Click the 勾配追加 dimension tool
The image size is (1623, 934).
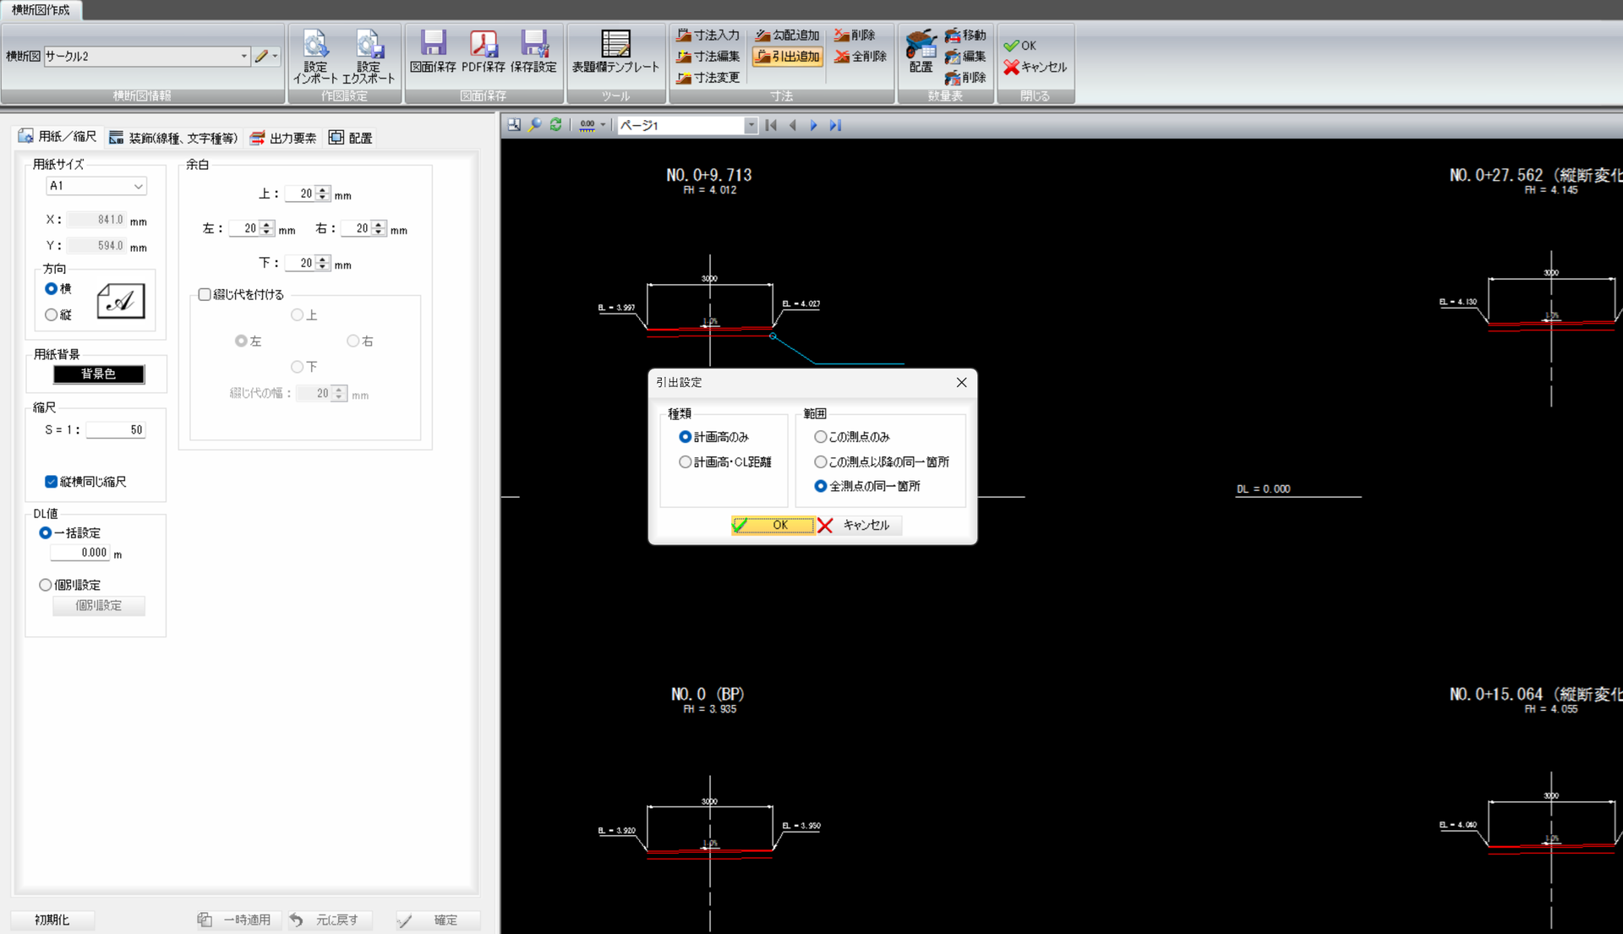click(x=787, y=35)
